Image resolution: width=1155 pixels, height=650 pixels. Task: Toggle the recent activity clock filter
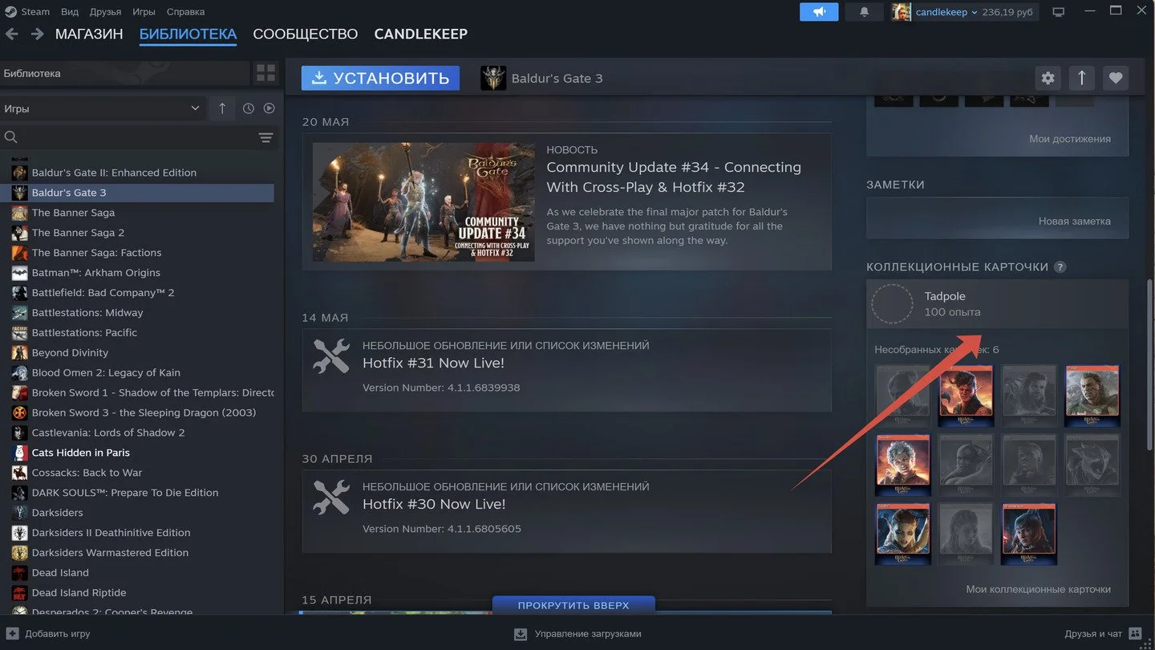pyautogui.click(x=249, y=108)
